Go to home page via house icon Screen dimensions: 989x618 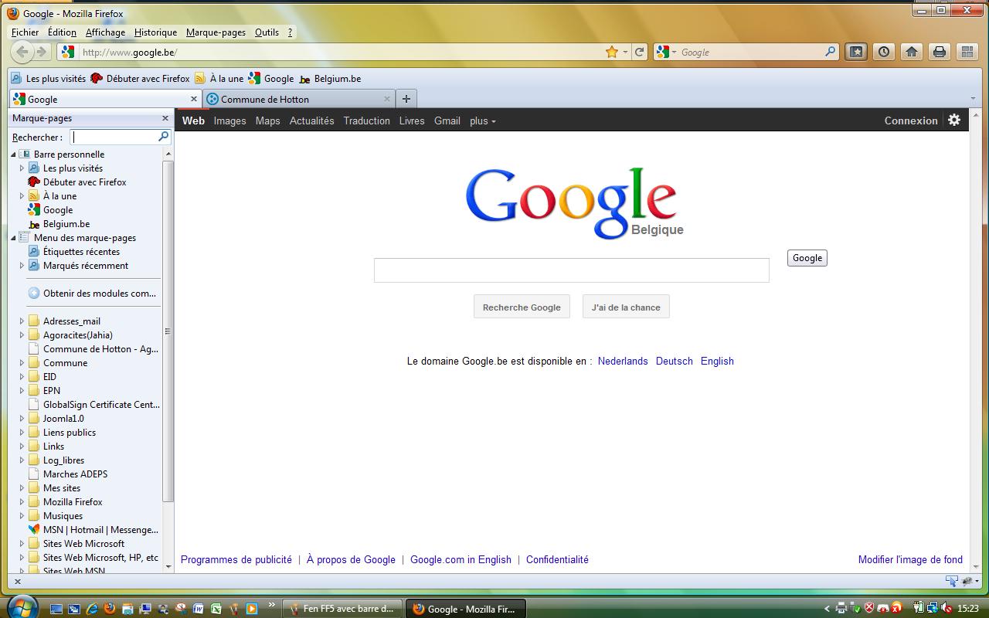coord(912,52)
